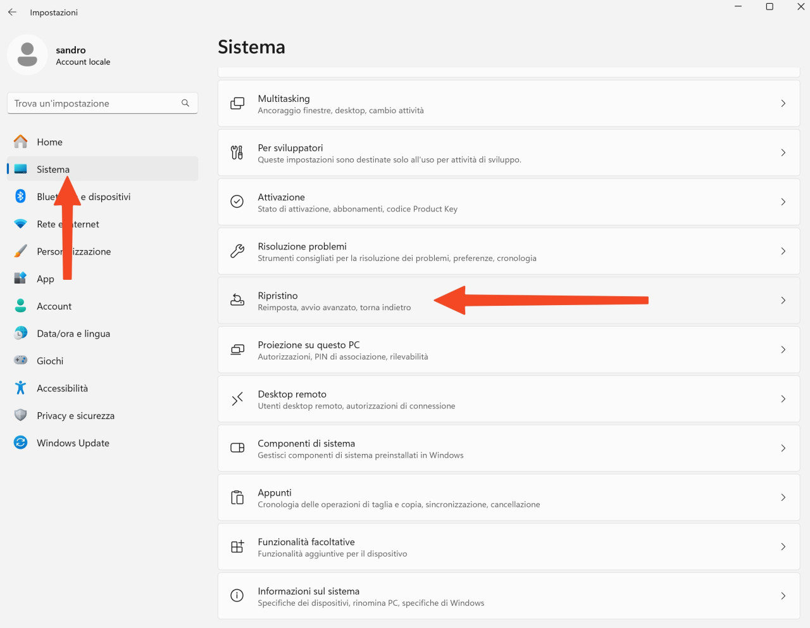Viewport: 810px width, 628px height.
Task: Click the App icon in sidebar
Action: point(21,279)
